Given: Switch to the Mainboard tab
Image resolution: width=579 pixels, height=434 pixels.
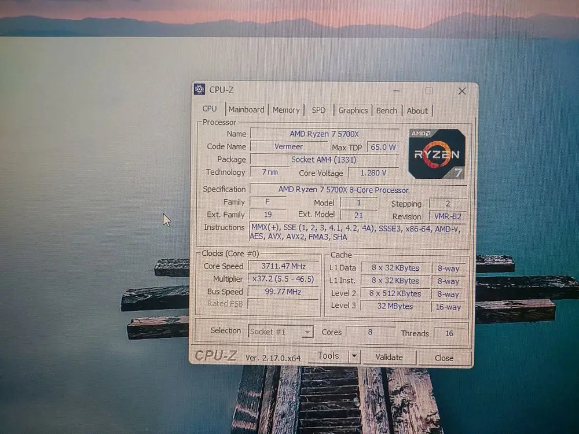Looking at the screenshot, I should [246, 110].
